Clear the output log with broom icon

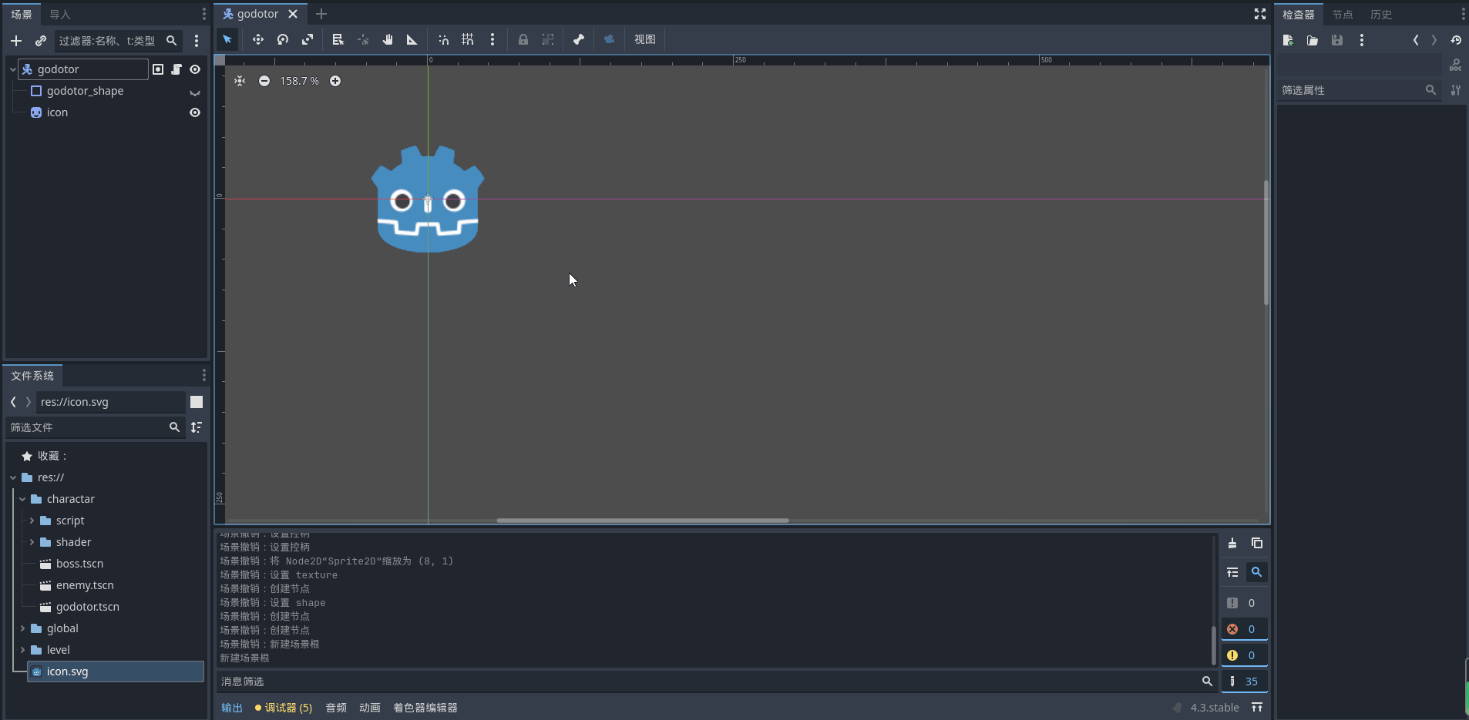[1232, 544]
